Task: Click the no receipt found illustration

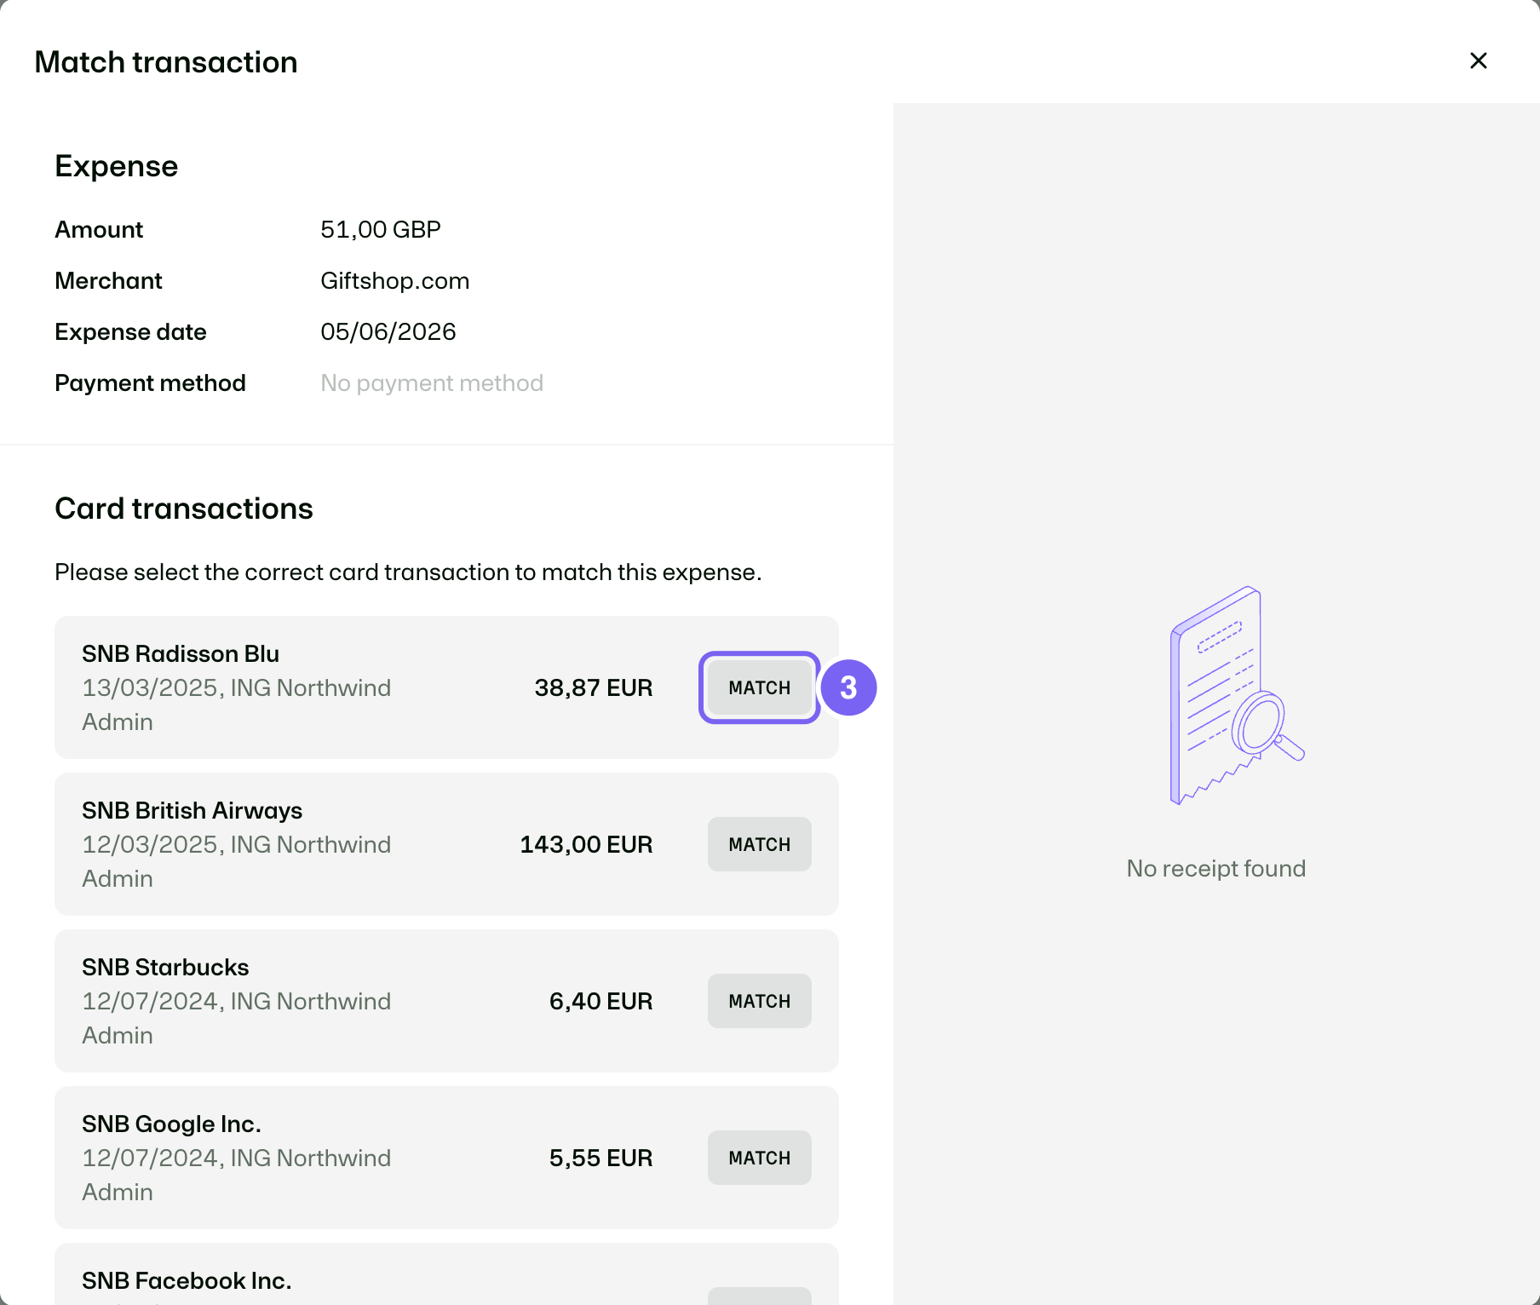Action: pos(1237,695)
